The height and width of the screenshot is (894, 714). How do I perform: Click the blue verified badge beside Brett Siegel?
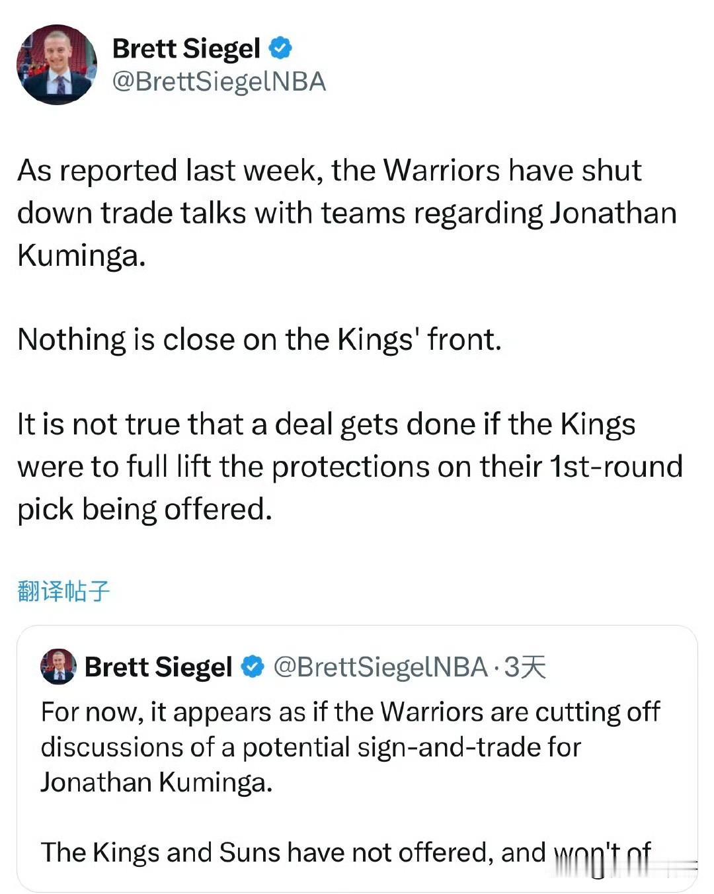tap(280, 48)
